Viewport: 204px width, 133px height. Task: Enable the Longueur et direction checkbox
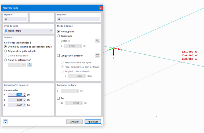[59, 55]
